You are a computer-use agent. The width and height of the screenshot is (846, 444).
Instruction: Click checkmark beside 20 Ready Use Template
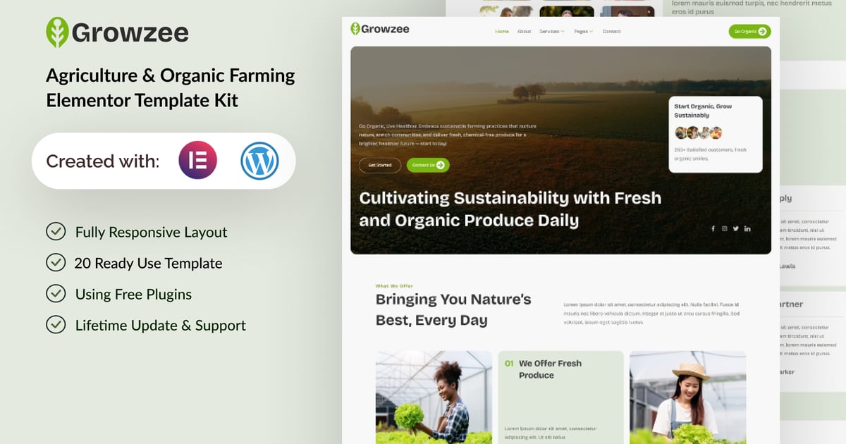[x=56, y=263]
